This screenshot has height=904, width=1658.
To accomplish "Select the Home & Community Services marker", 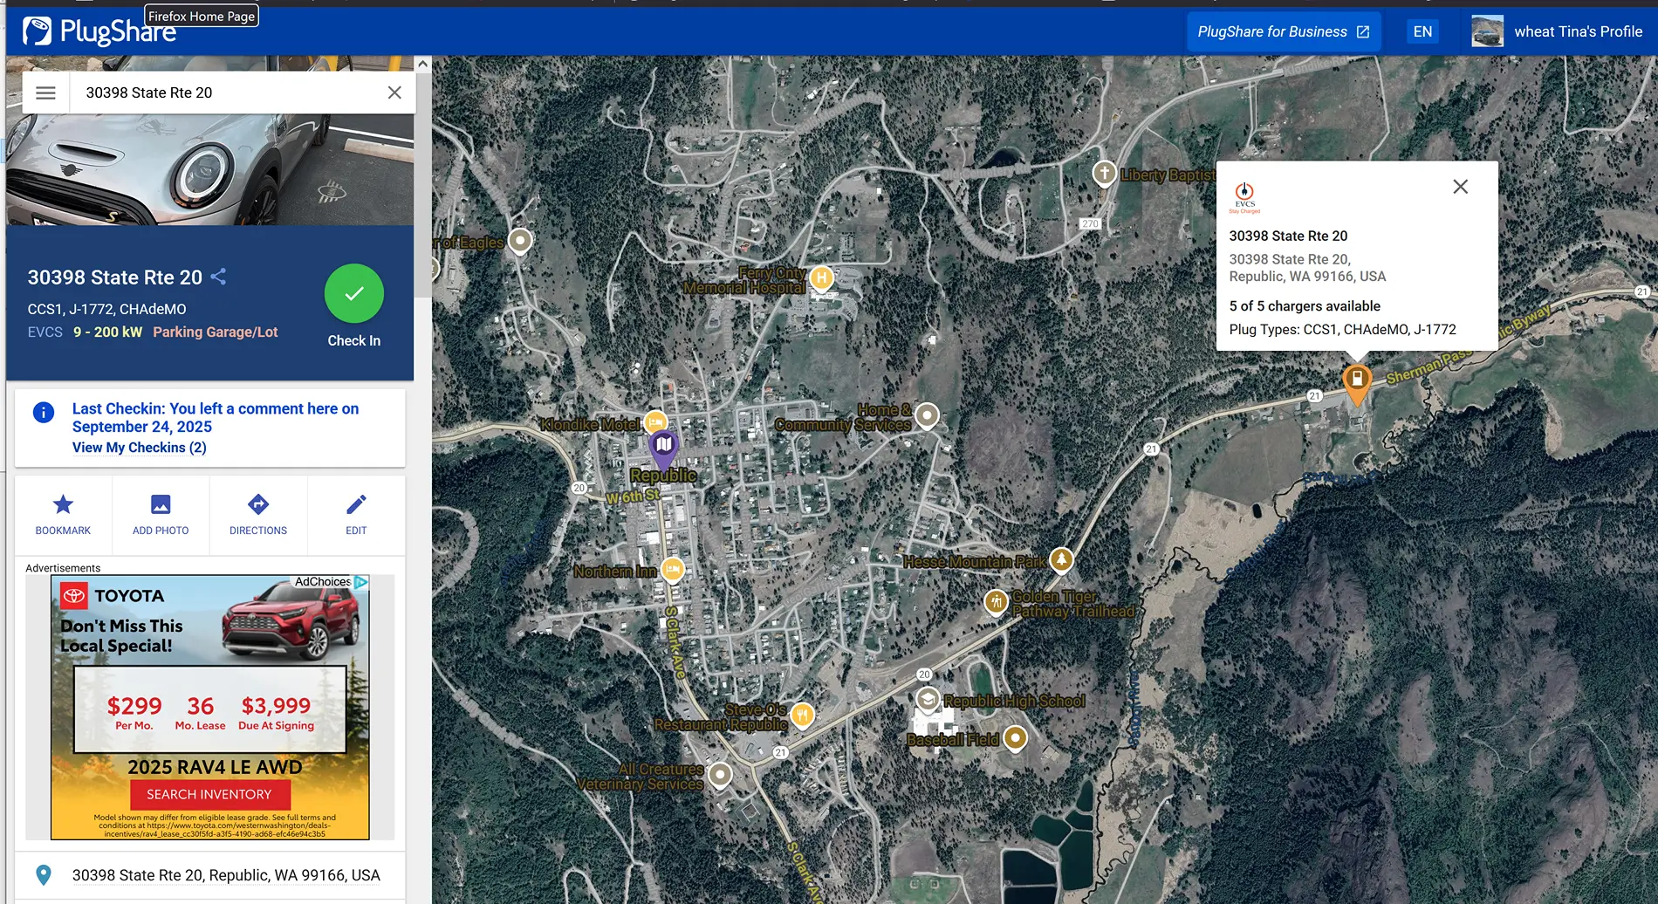I will (x=928, y=414).
